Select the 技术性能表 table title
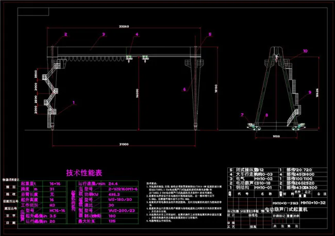Screen dimensions: 335x236 click(85, 172)
